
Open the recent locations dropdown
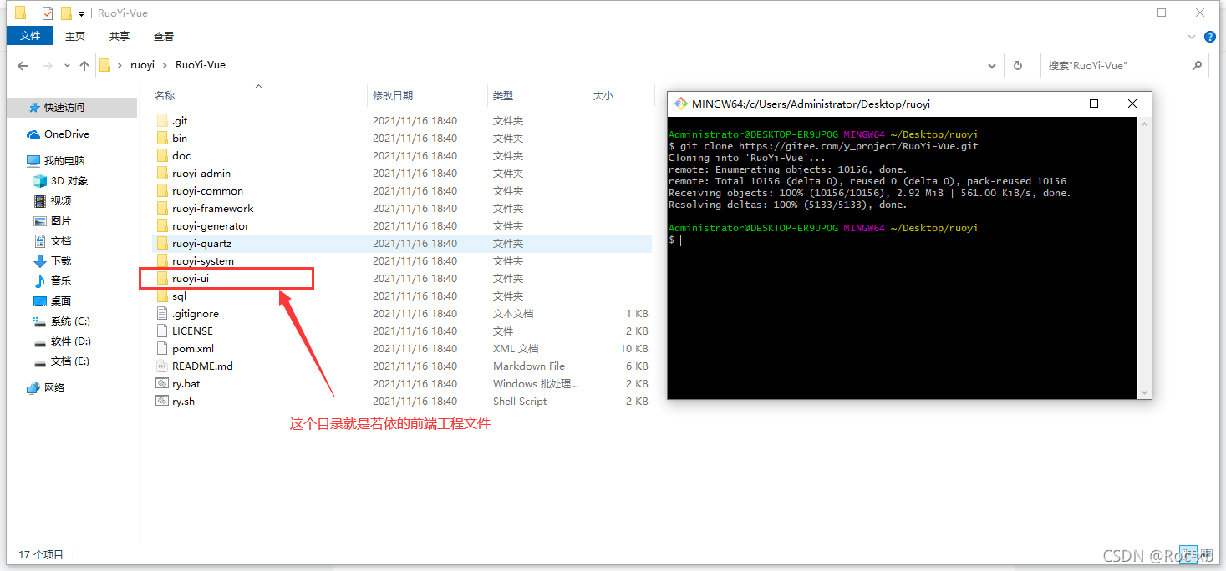pyautogui.click(x=66, y=66)
